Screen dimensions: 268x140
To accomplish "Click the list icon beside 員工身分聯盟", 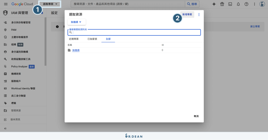I will 5,96.
